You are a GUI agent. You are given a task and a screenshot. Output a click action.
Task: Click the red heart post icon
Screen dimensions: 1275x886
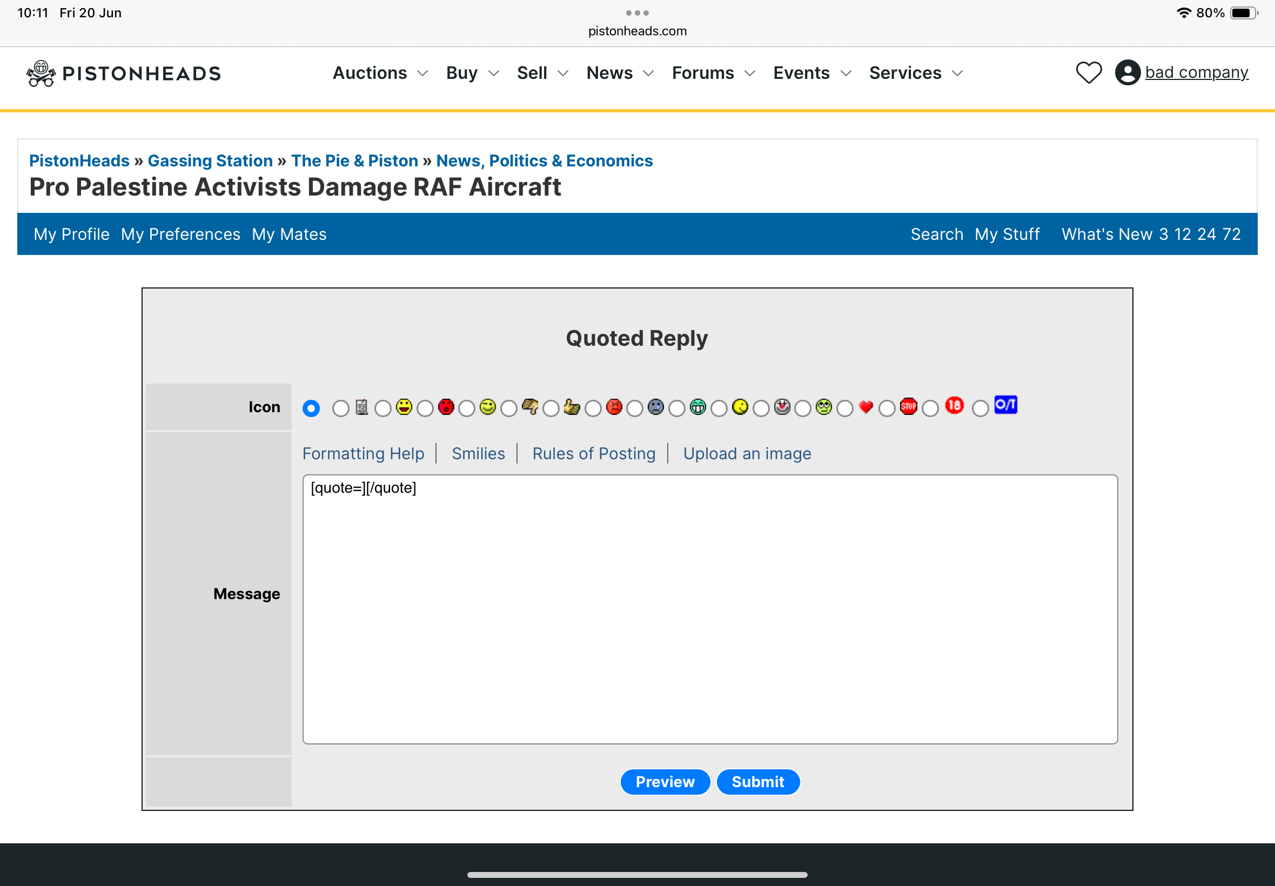865,407
